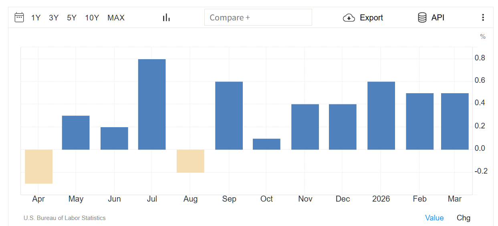Select the blue September bar
This screenshot has width=498, height=226.
tap(229, 116)
